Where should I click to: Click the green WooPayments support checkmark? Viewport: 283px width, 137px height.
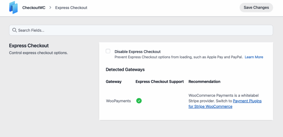(x=139, y=101)
